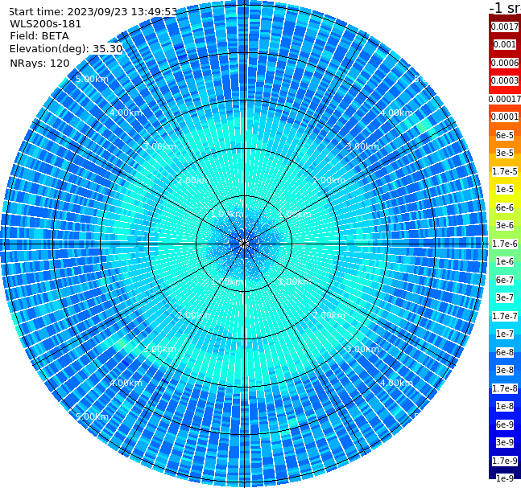Click the 0.001 colorbar label
Screen dimensions: 521x488
point(505,44)
